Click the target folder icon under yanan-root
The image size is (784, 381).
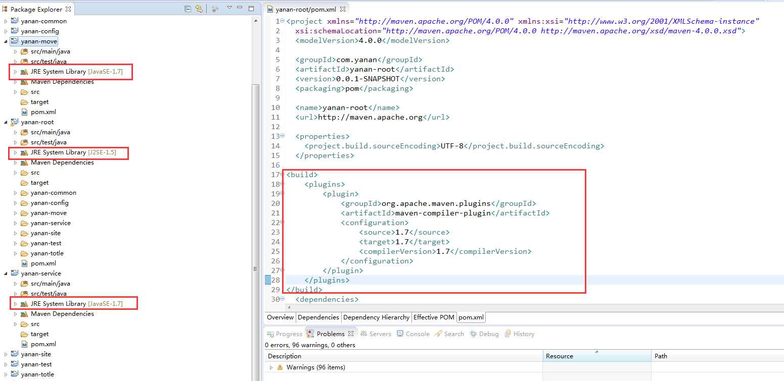click(24, 183)
